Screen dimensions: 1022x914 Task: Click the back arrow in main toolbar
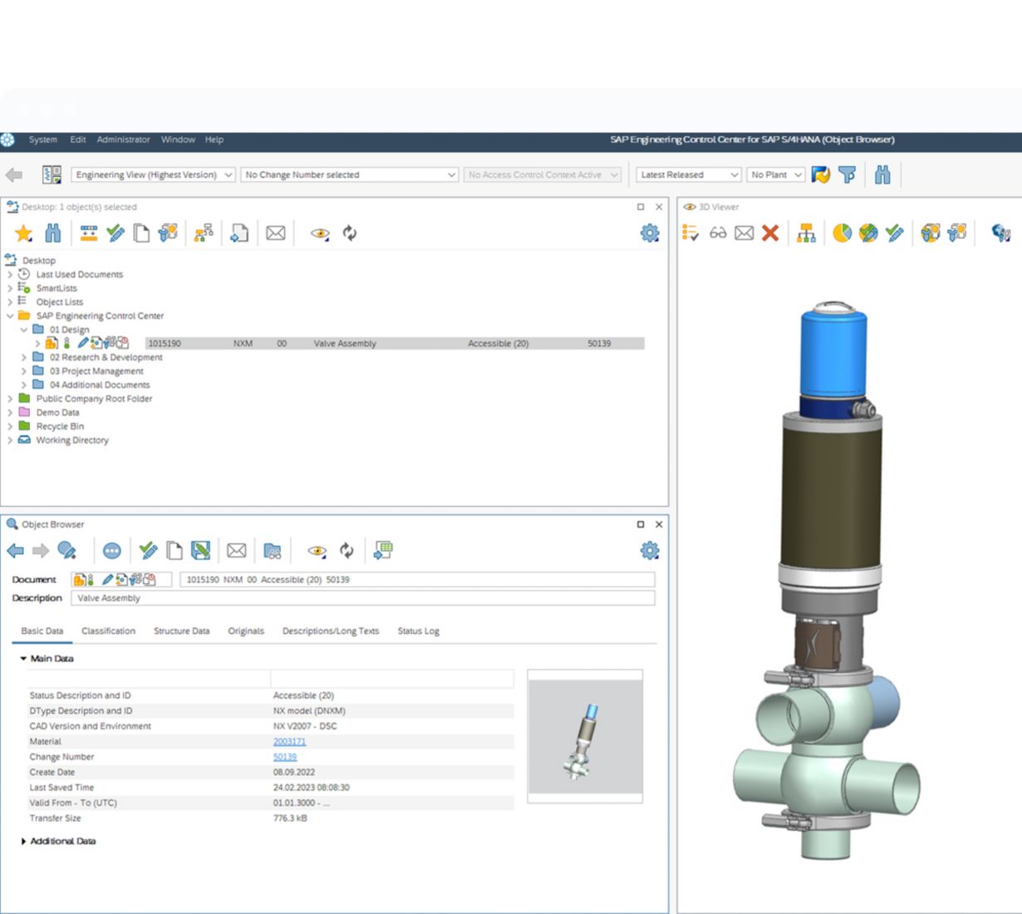point(14,174)
